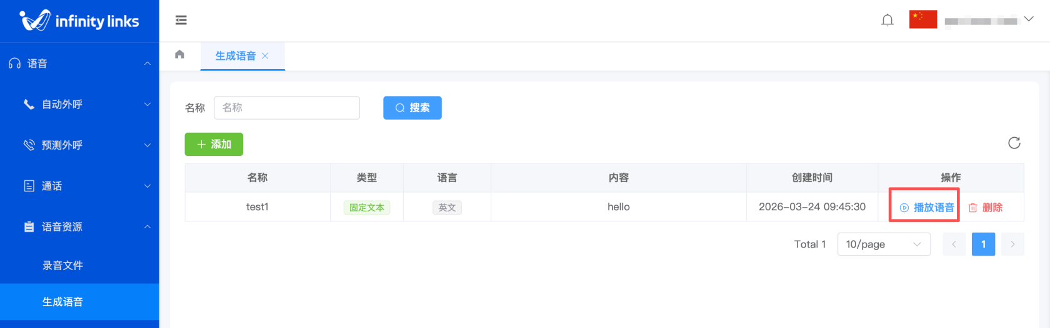The width and height of the screenshot is (1050, 328).
Task: Click the hamburger menu collapse icon
Action: point(181,21)
